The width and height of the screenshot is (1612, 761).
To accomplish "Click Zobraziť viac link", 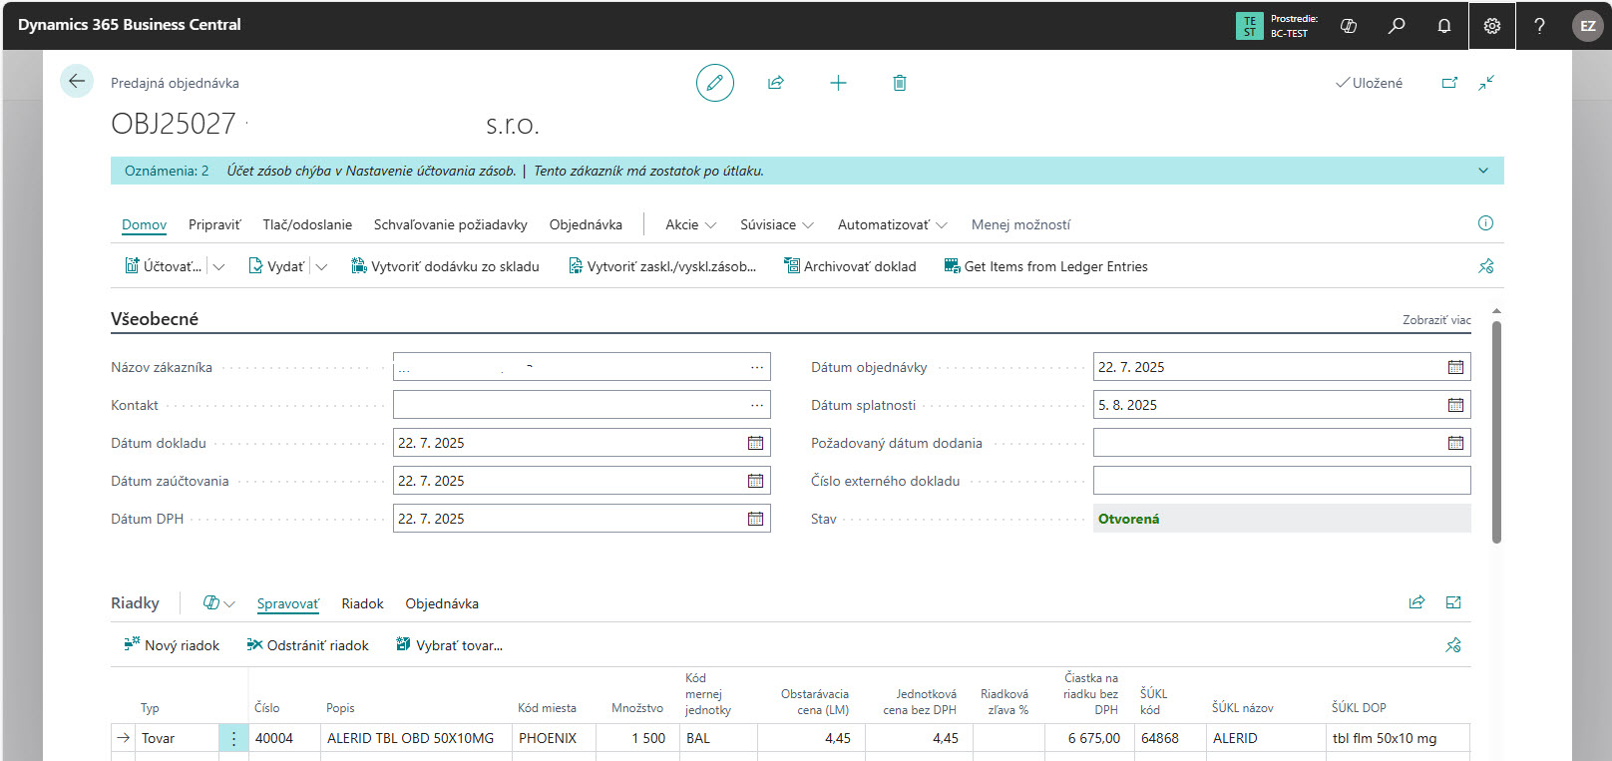I will pos(1435,320).
